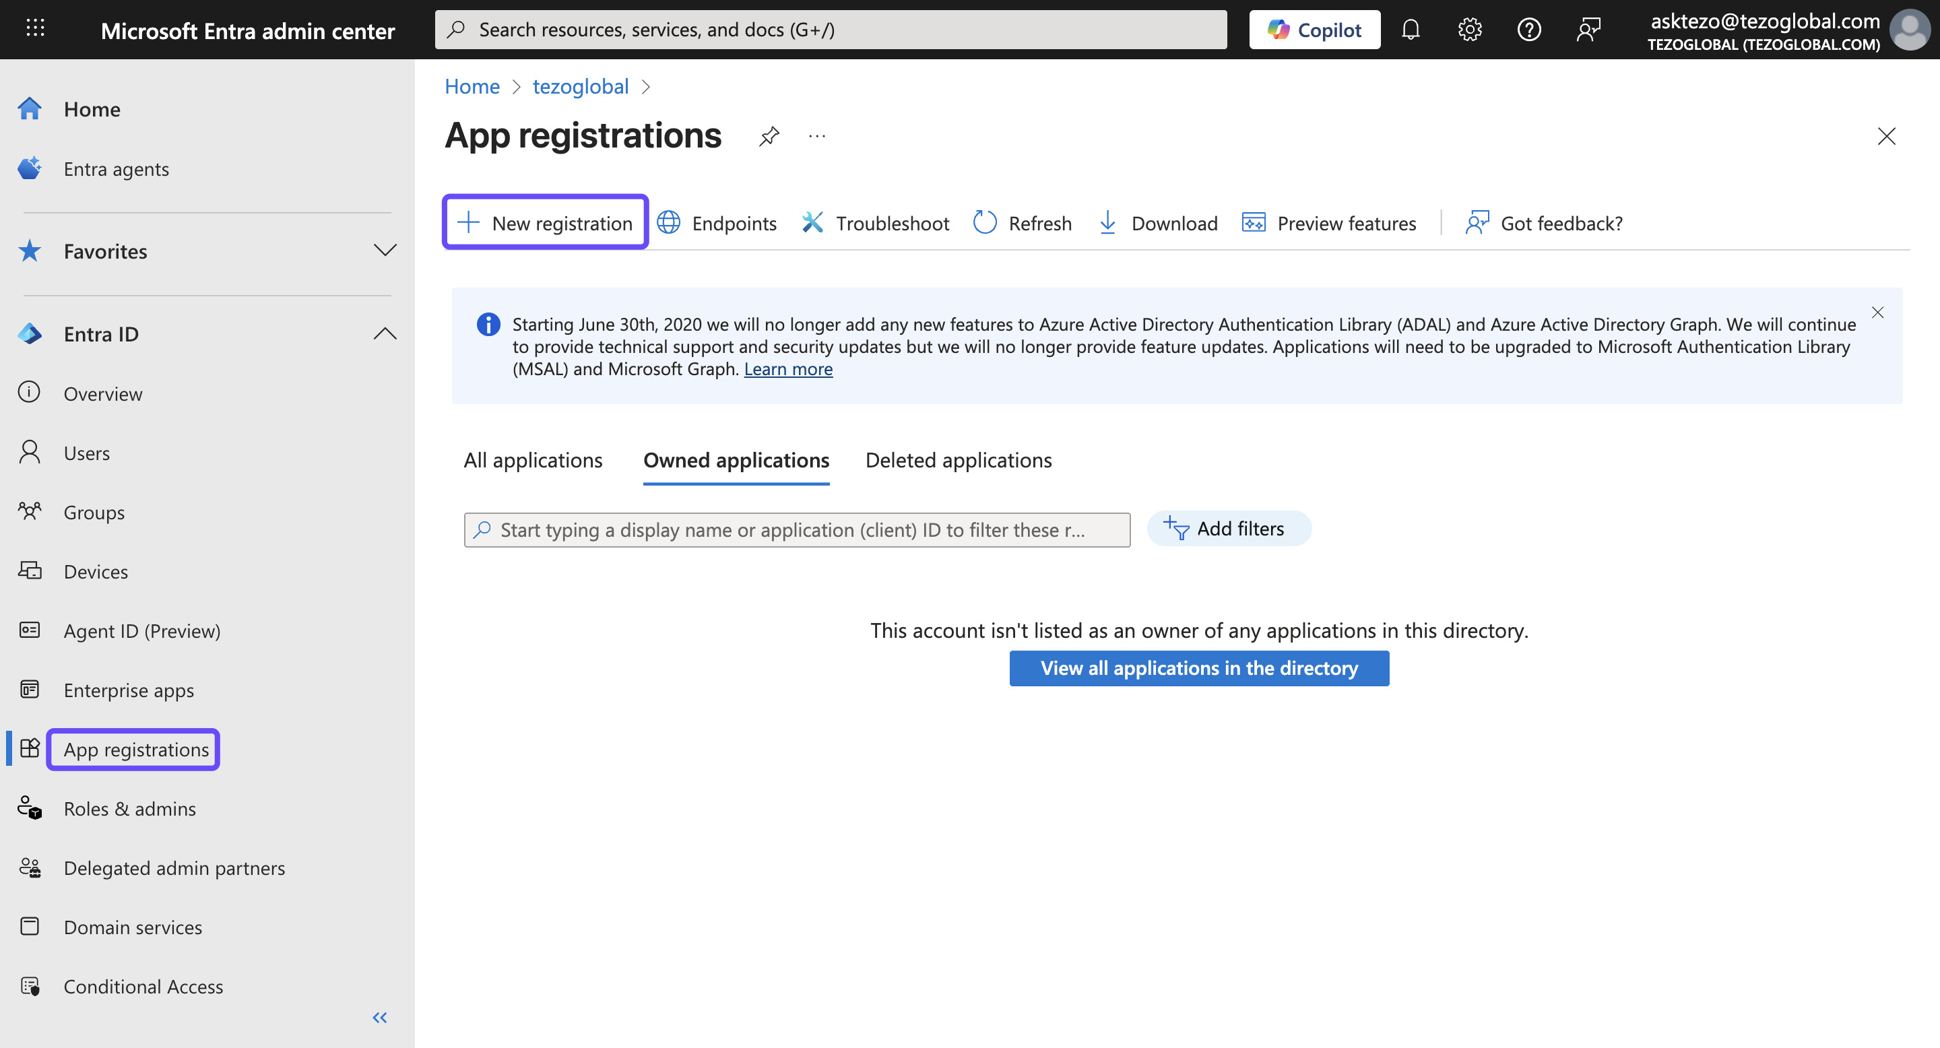Click the application filter search field
Viewport: 1940px width, 1048px height.
[798, 530]
